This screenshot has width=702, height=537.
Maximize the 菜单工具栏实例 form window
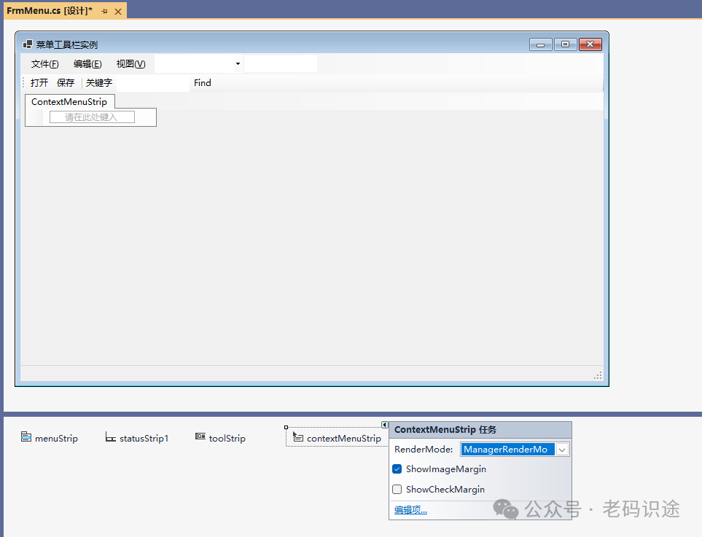coord(566,44)
